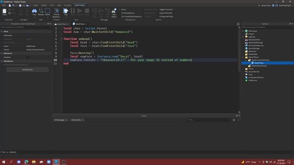Click Expand All Folds
The image size is (294, 165).
point(166,13)
